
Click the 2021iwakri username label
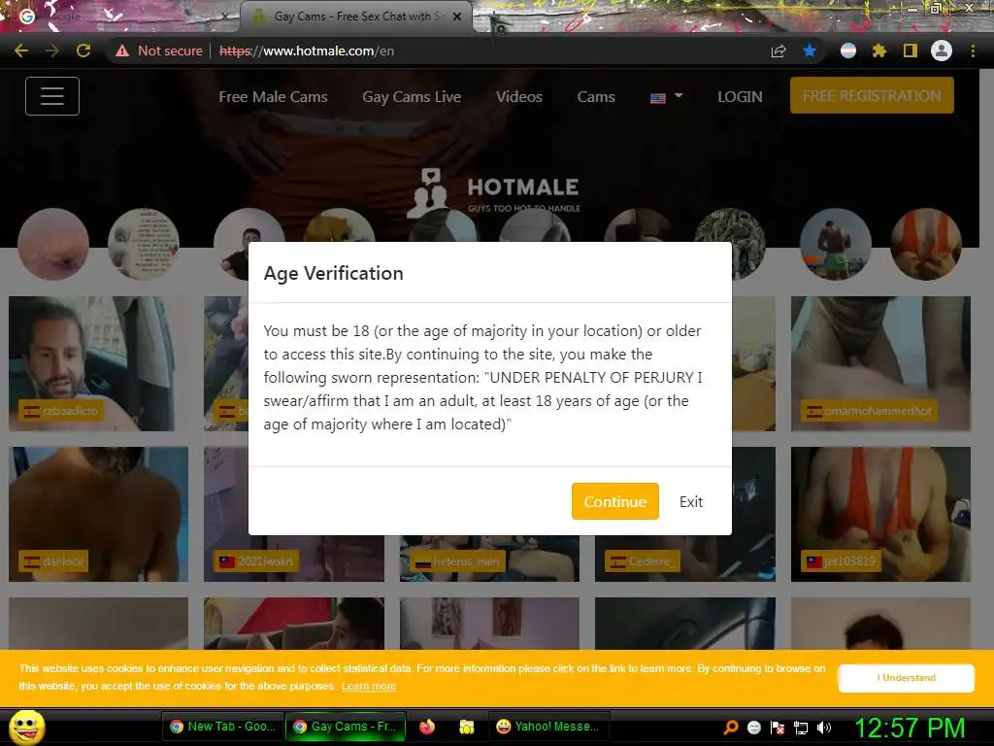pyautogui.click(x=256, y=561)
